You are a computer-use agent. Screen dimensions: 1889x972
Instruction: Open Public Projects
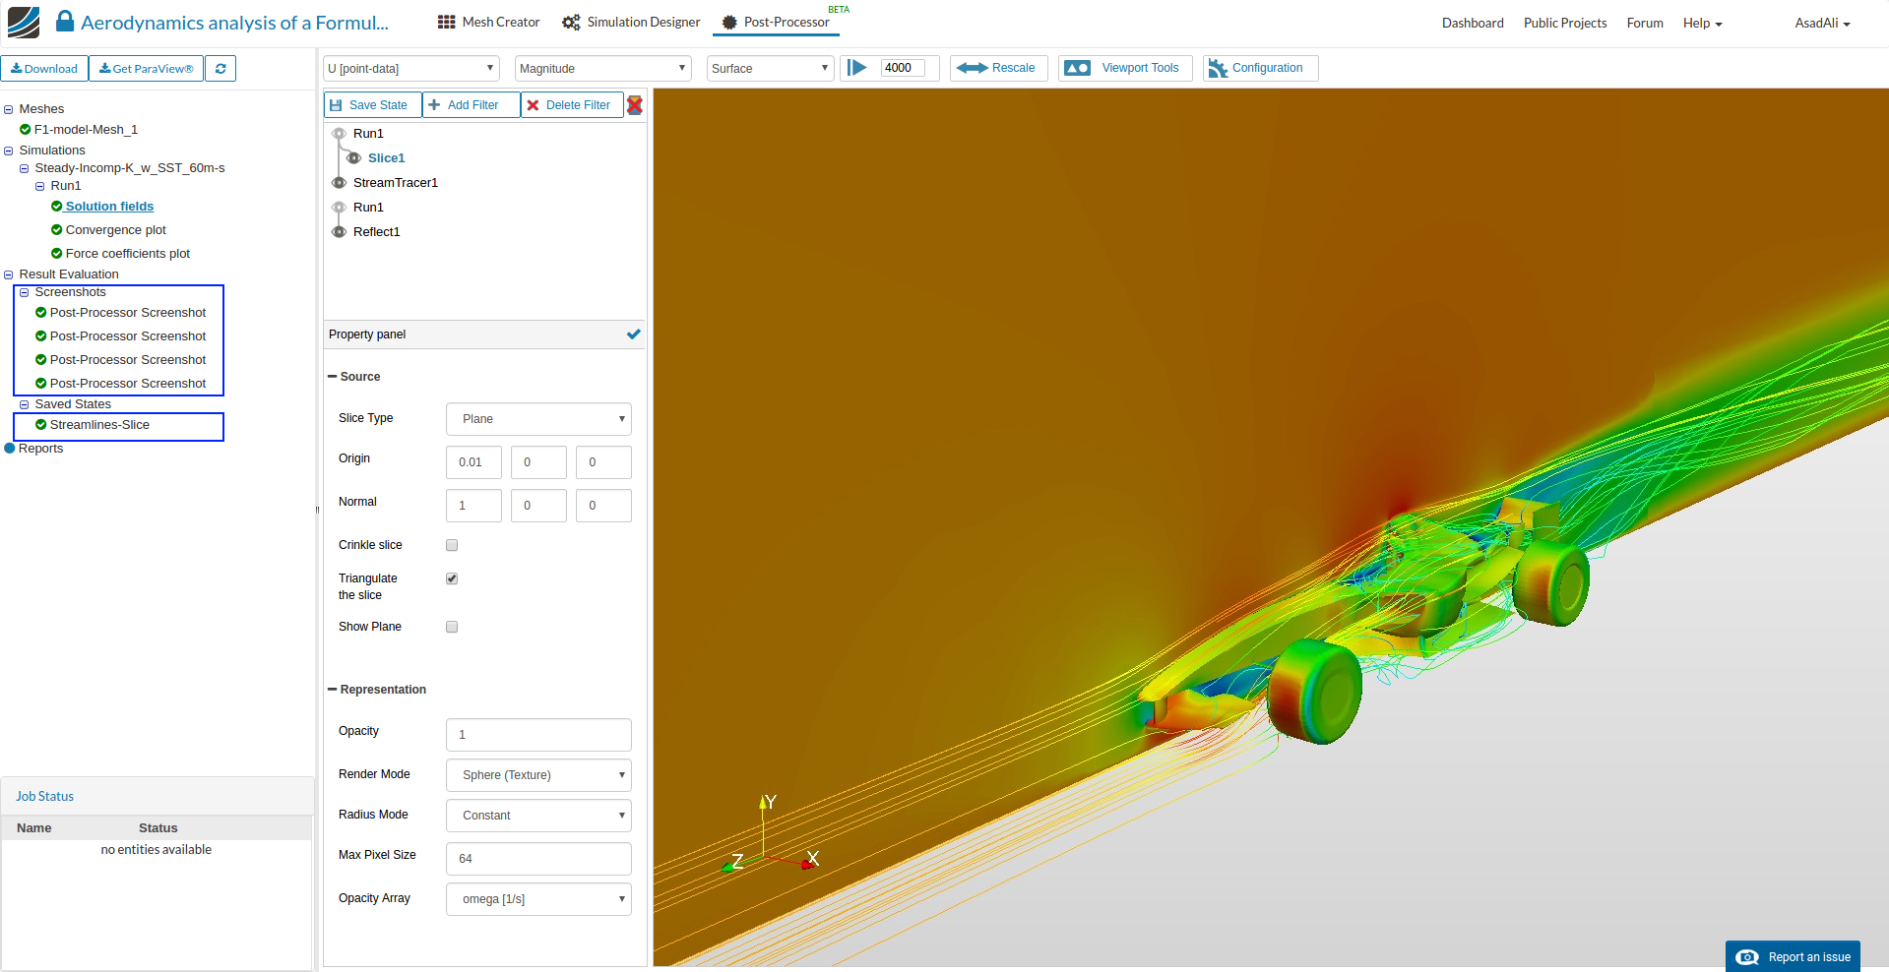pos(1565,23)
